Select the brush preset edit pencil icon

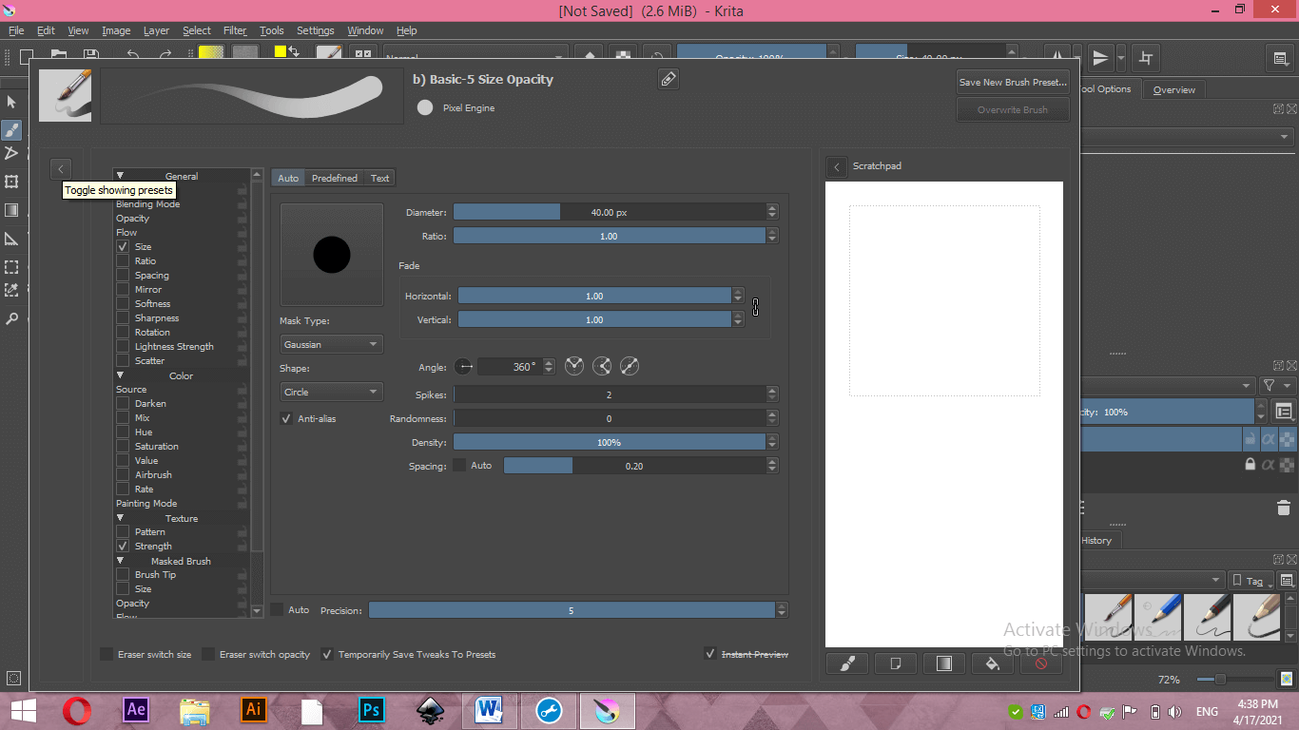669,79
